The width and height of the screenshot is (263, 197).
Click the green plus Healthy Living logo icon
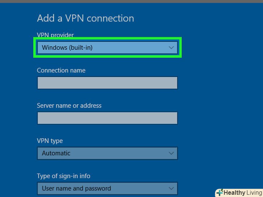pos(219,193)
